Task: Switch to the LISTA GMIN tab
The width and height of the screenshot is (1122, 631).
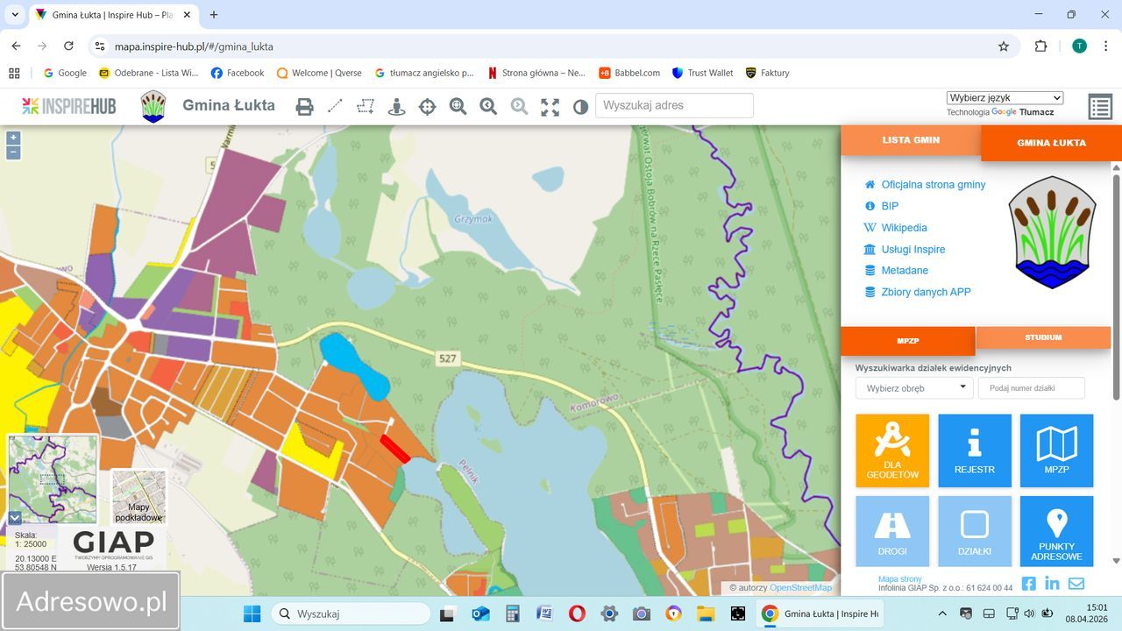Action: pyautogui.click(x=911, y=140)
